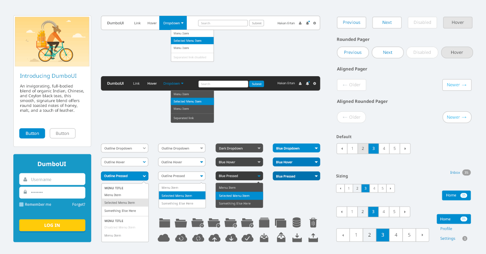Click the inbox box with down arrow icon

(x=264, y=237)
